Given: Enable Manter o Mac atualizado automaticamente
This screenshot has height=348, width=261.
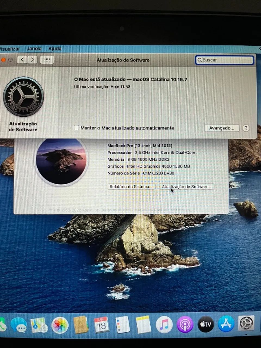Looking at the screenshot, I should 76,128.
